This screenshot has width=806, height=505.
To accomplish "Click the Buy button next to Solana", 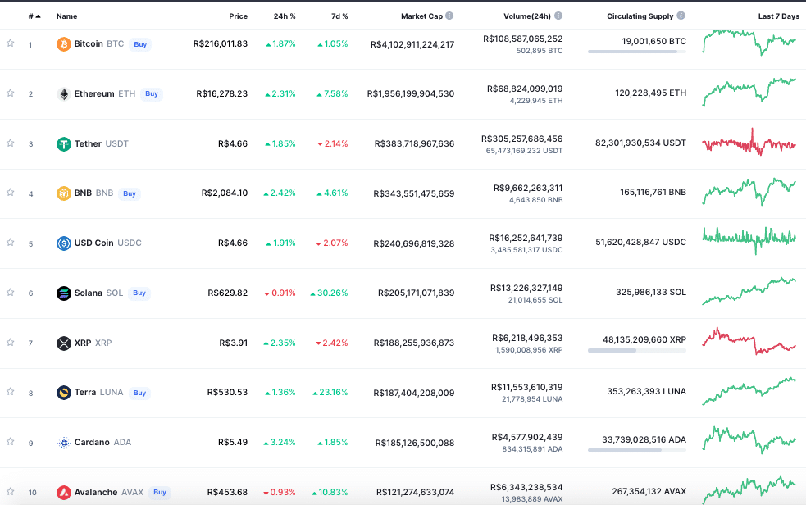I will tap(139, 293).
